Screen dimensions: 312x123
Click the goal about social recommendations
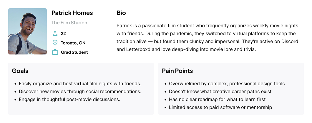(80, 91)
